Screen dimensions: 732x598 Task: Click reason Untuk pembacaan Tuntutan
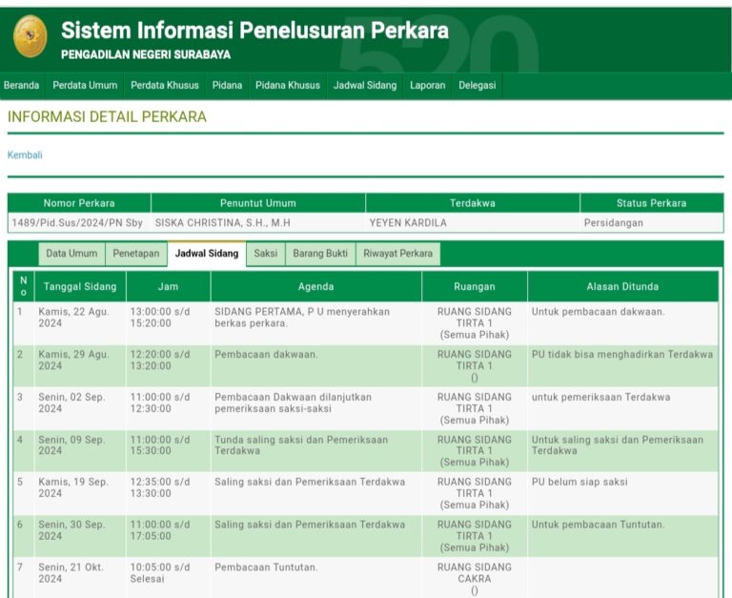pos(598,525)
